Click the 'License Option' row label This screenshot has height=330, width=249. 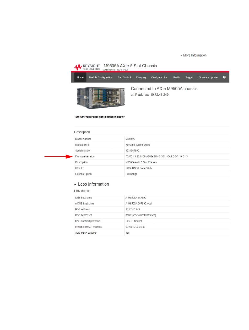[84, 174]
